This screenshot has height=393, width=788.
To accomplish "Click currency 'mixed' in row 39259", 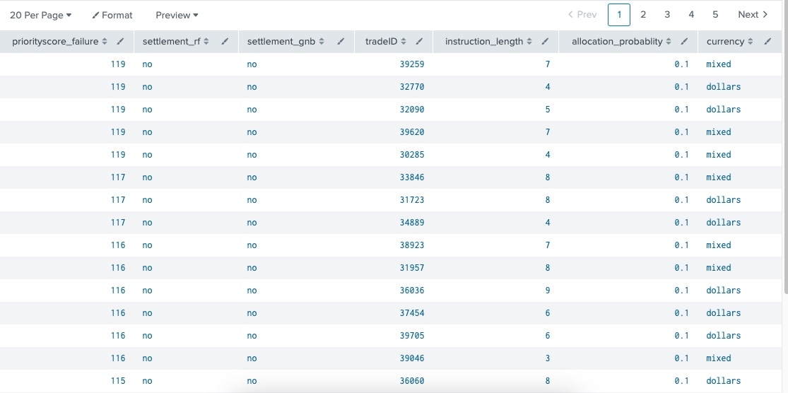I will [719, 64].
